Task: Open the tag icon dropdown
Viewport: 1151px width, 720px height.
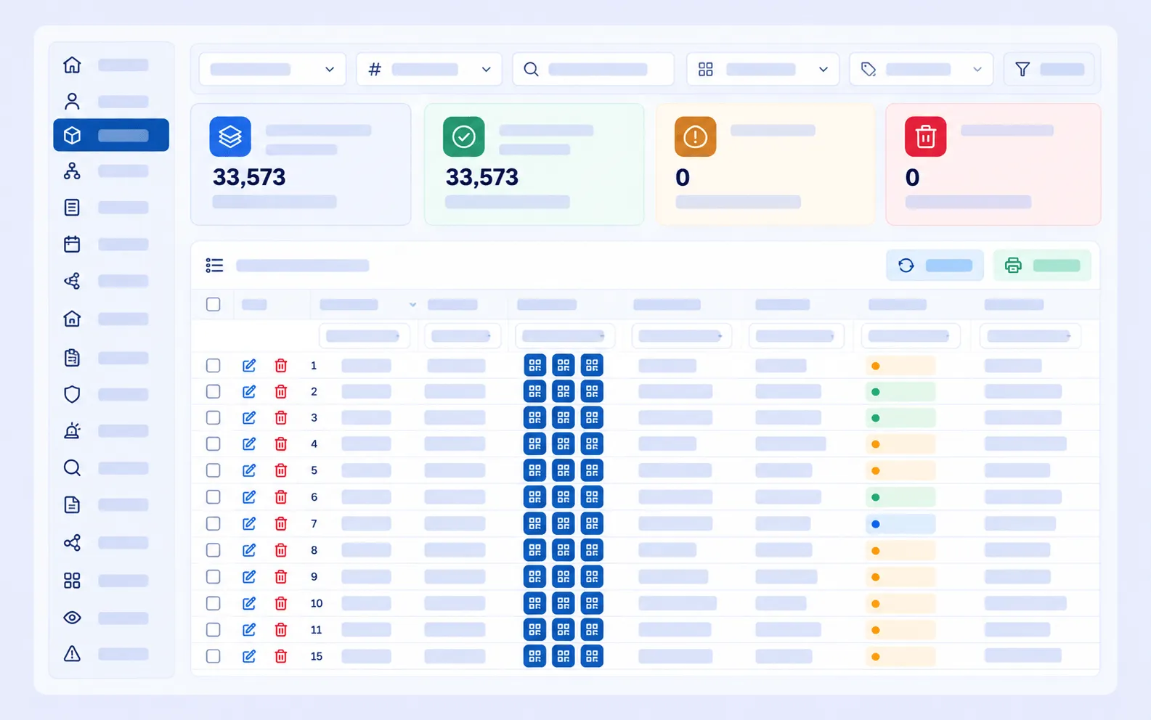Action: pos(921,69)
